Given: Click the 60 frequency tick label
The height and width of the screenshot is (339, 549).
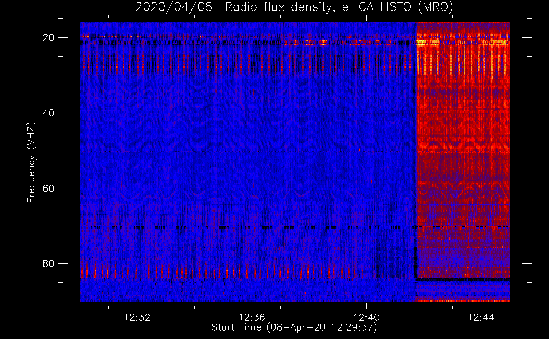Looking at the screenshot, I should click(x=49, y=188).
